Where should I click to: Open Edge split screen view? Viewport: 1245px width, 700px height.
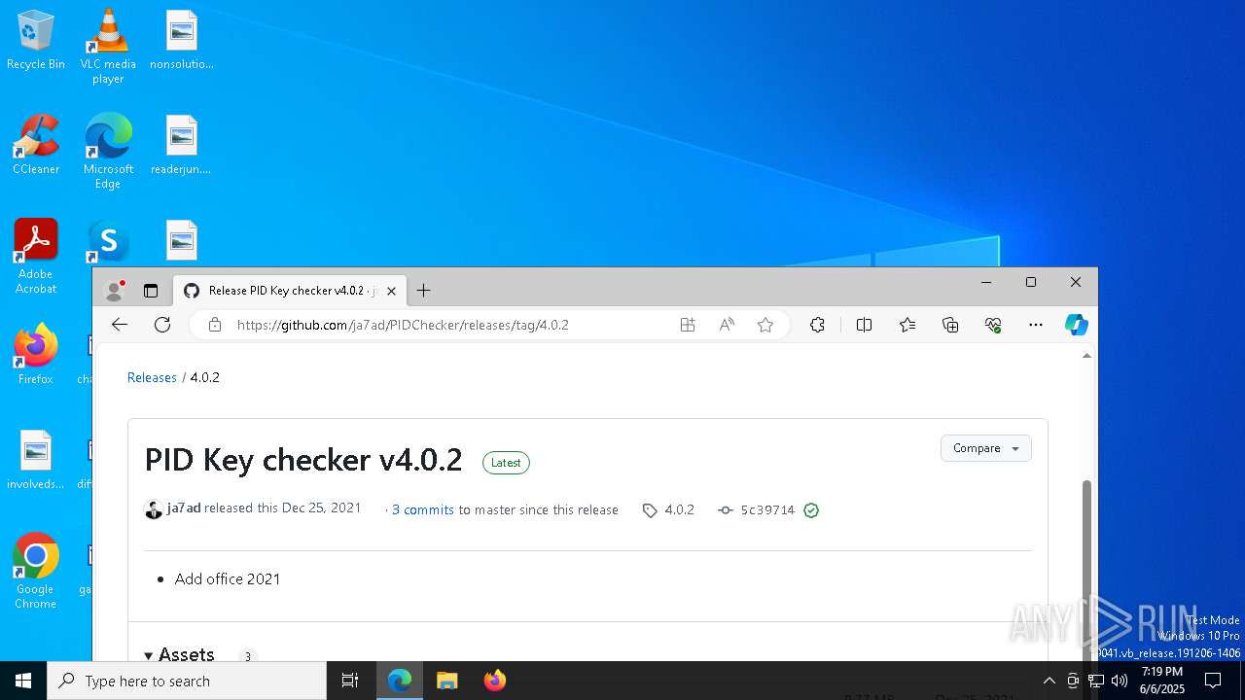click(864, 325)
